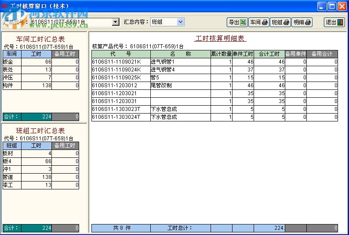Image resolution: width=349 pixels, height=235 pixels.
Task: Click the 共 8 件 footer cell
Action: pos(121,228)
